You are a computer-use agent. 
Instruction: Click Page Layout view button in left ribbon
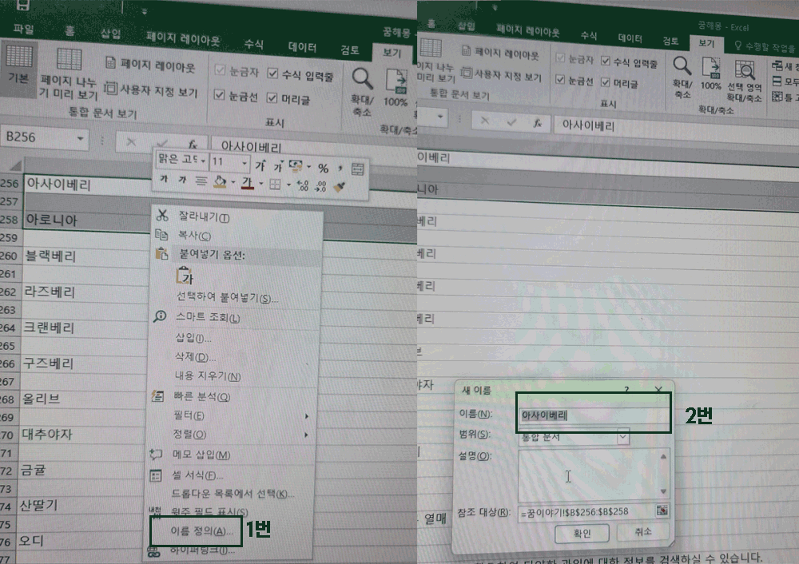(150, 66)
